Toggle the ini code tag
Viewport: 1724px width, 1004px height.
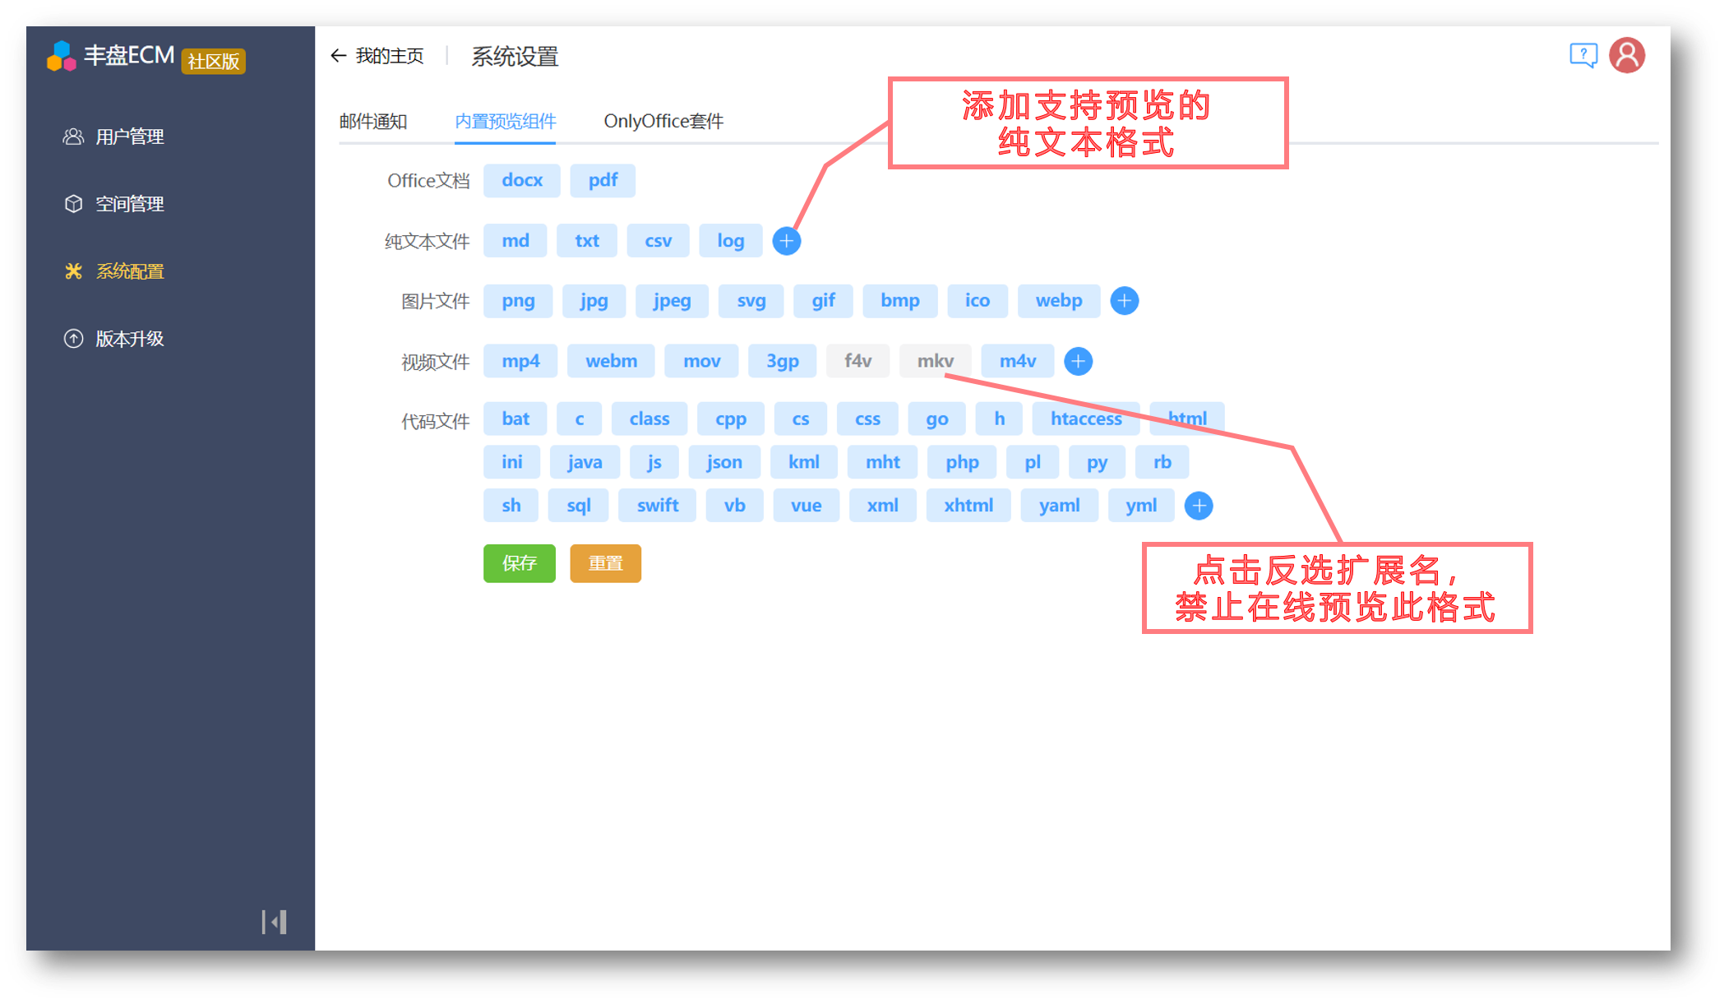tap(511, 462)
